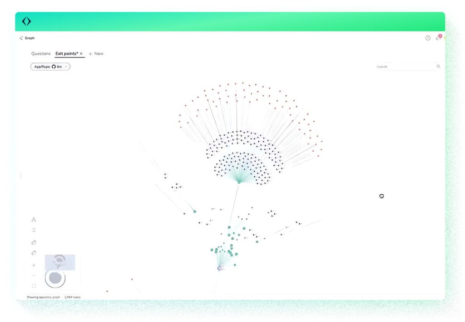Click the graph minimap thumbnail
This screenshot has width=465, height=322.
pos(59,263)
